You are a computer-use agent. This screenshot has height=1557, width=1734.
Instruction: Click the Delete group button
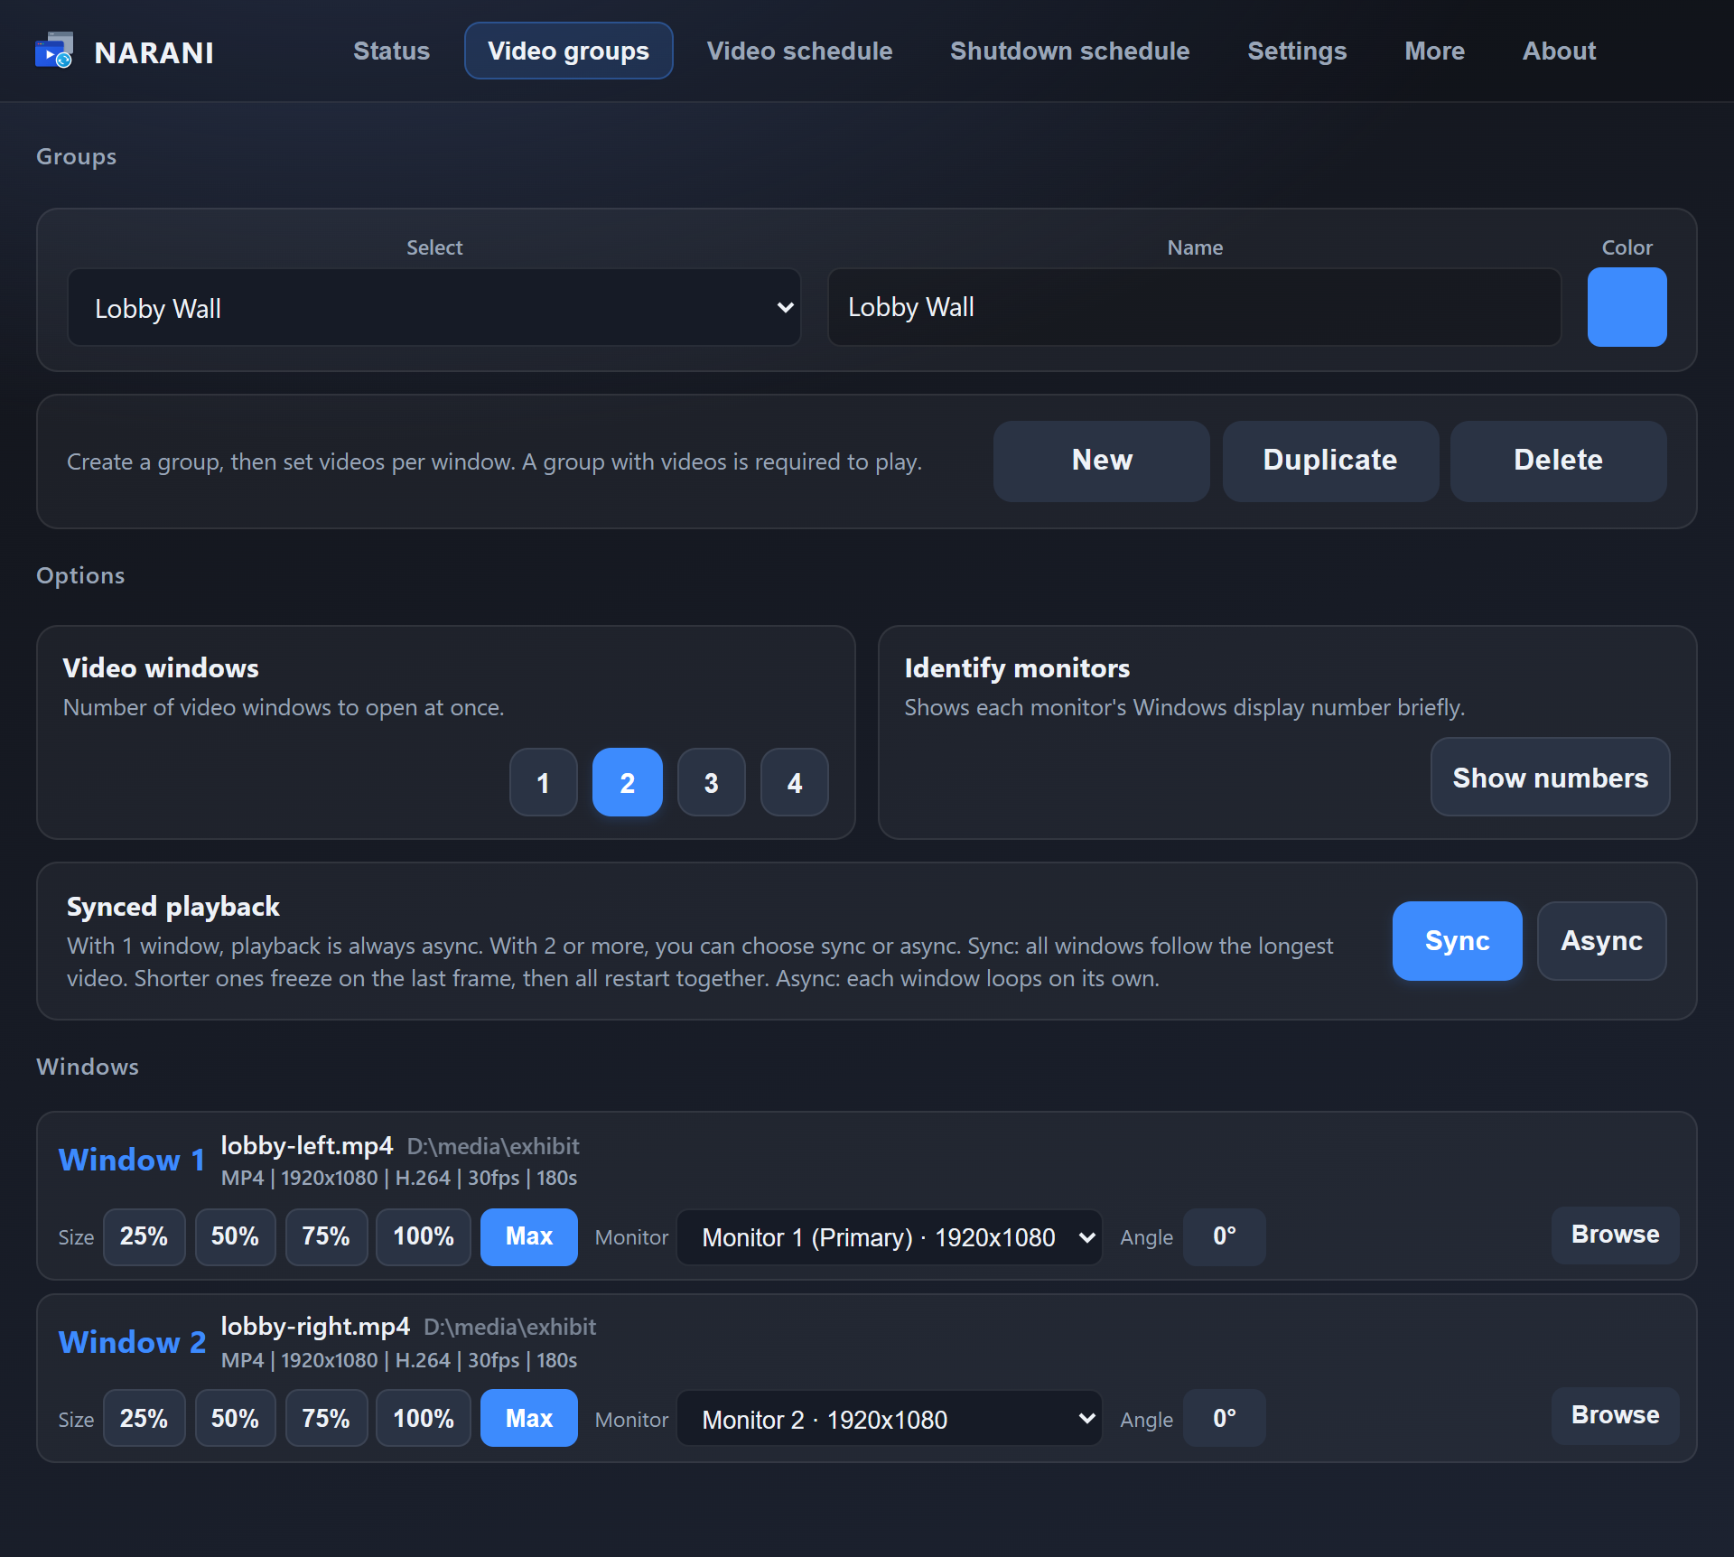pyautogui.click(x=1558, y=461)
